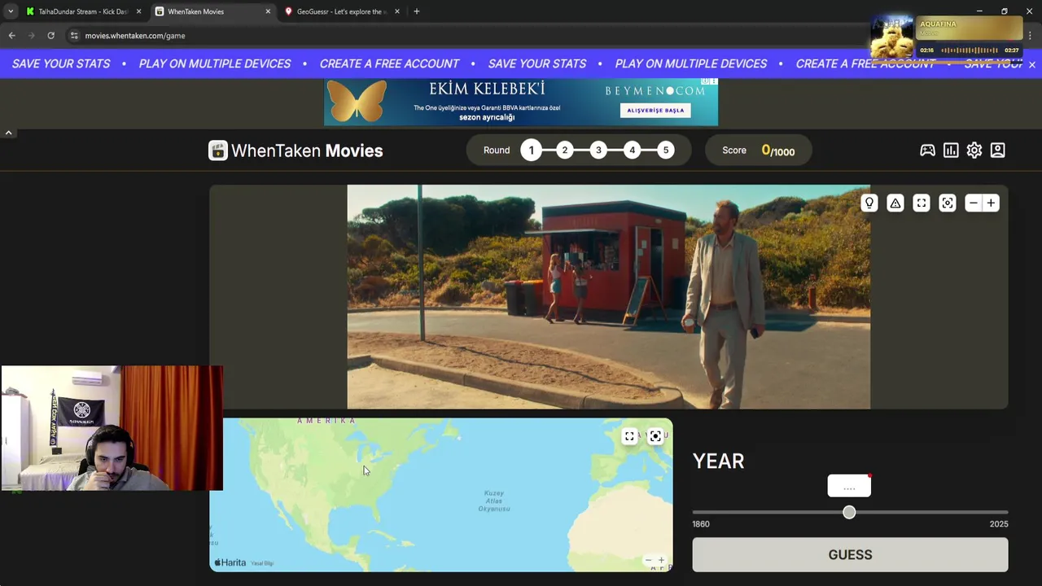Zoom out on the map
This screenshot has width=1042, height=586.
(x=649, y=560)
